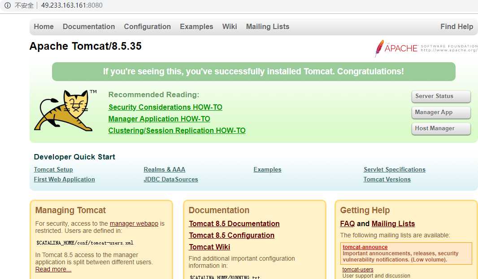Open Configuration in navigation bar
Viewport: 478px width, 279px height.
[x=147, y=26]
